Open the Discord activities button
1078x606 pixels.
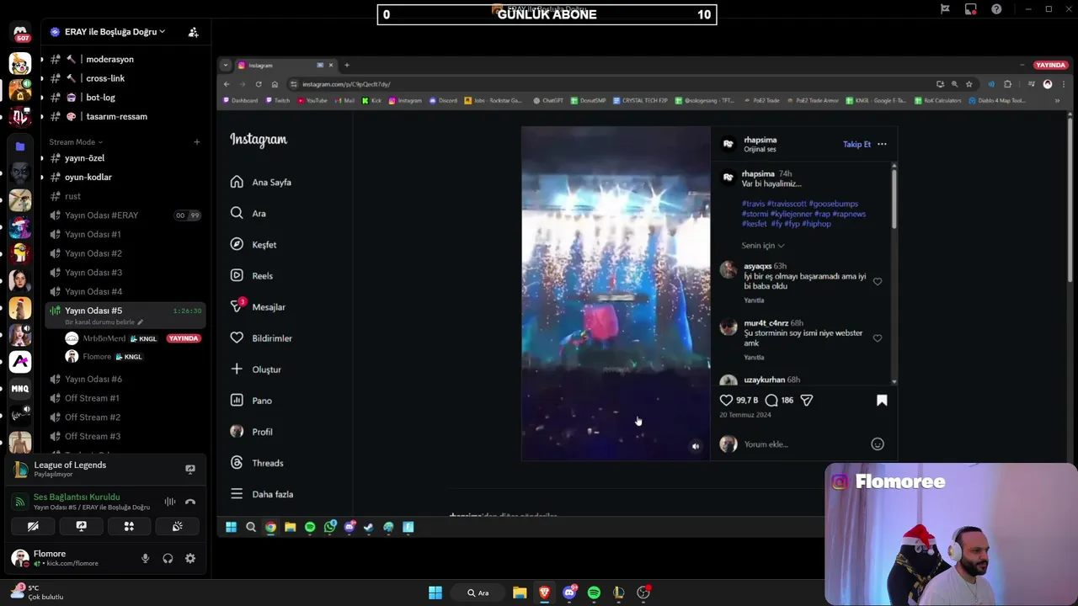(x=129, y=526)
